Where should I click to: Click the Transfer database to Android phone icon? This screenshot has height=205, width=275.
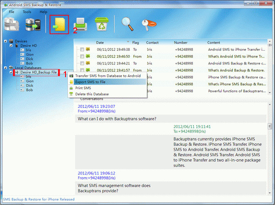coord(33,25)
